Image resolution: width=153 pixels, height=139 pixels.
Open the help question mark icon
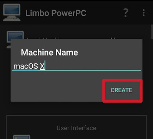pos(126,13)
